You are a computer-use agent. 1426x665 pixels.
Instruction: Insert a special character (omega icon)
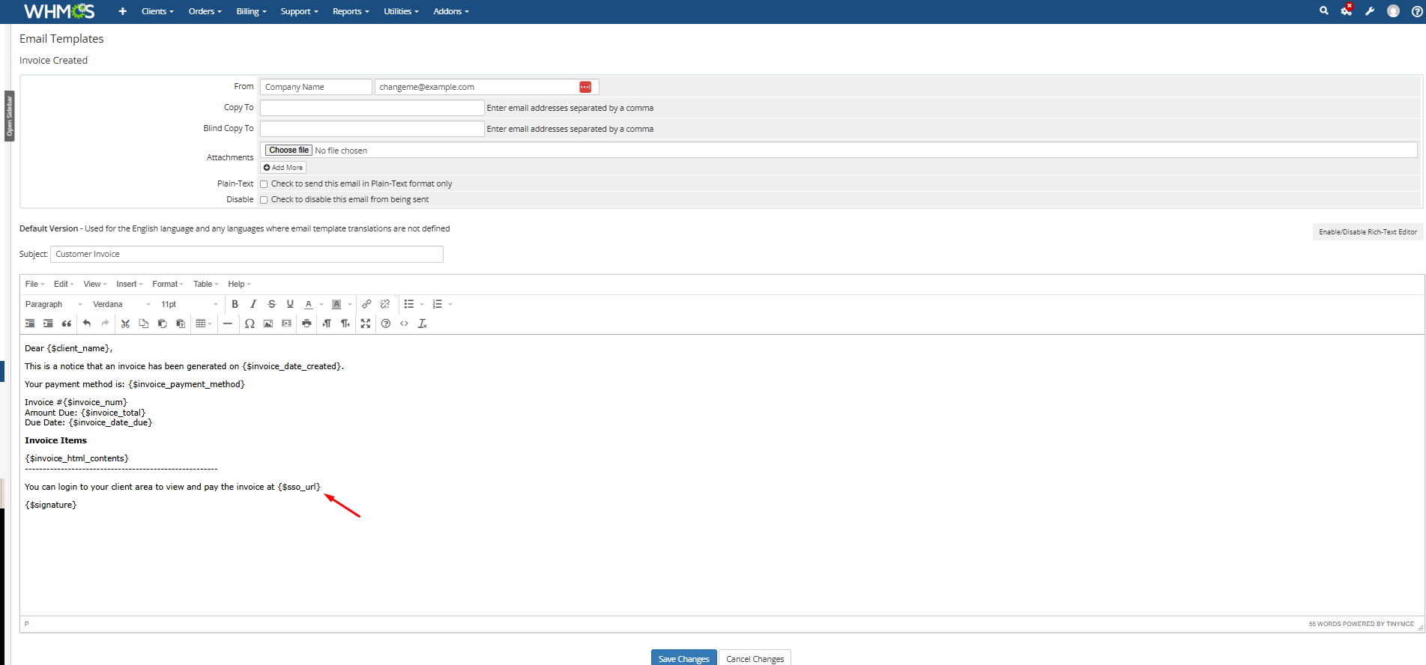tap(250, 324)
